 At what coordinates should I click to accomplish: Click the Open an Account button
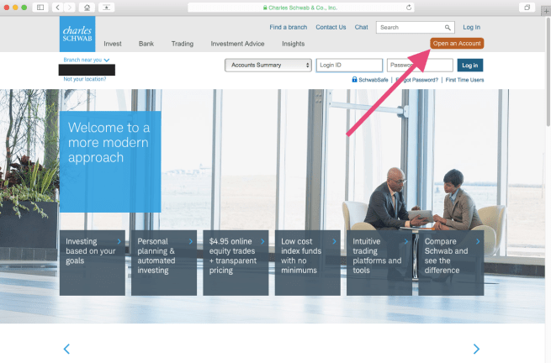pos(457,43)
